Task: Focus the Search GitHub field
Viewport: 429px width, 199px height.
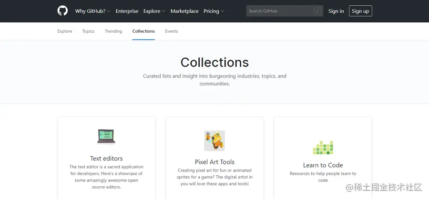Action: (x=285, y=11)
